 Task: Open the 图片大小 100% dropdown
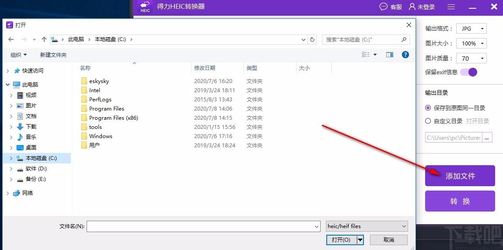pos(472,43)
